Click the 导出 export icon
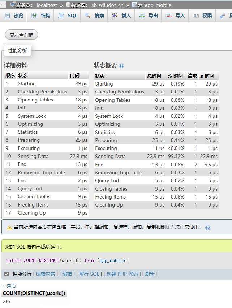This screenshot has height=308, width=232. tap(142, 16)
